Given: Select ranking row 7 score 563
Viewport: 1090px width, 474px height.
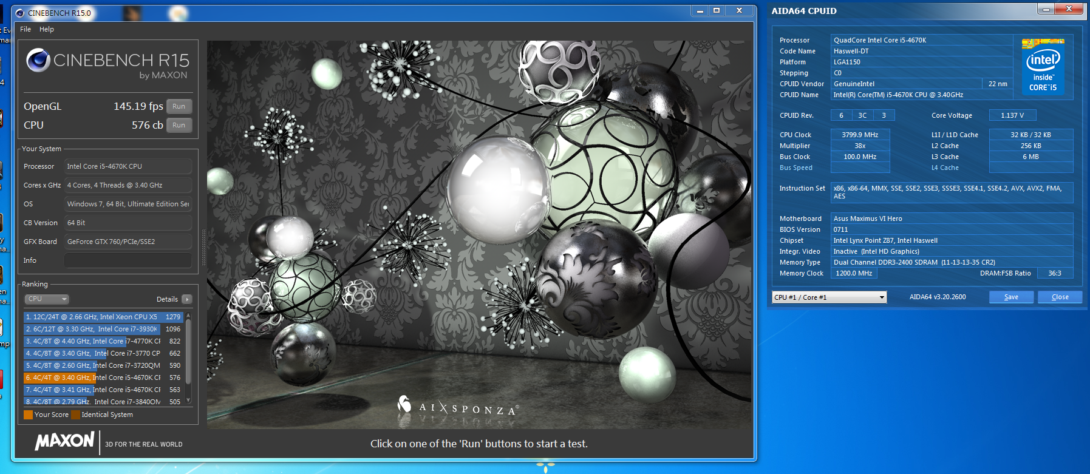Looking at the screenshot, I should (103, 390).
